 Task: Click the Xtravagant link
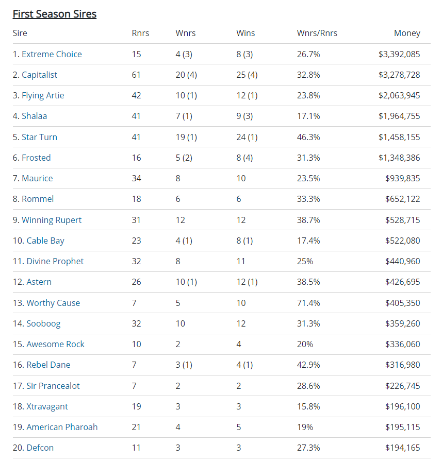pyautogui.click(x=47, y=406)
